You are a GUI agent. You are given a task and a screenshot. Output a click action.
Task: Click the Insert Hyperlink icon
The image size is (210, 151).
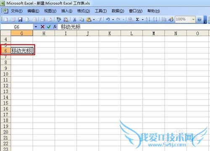click(130, 19)
